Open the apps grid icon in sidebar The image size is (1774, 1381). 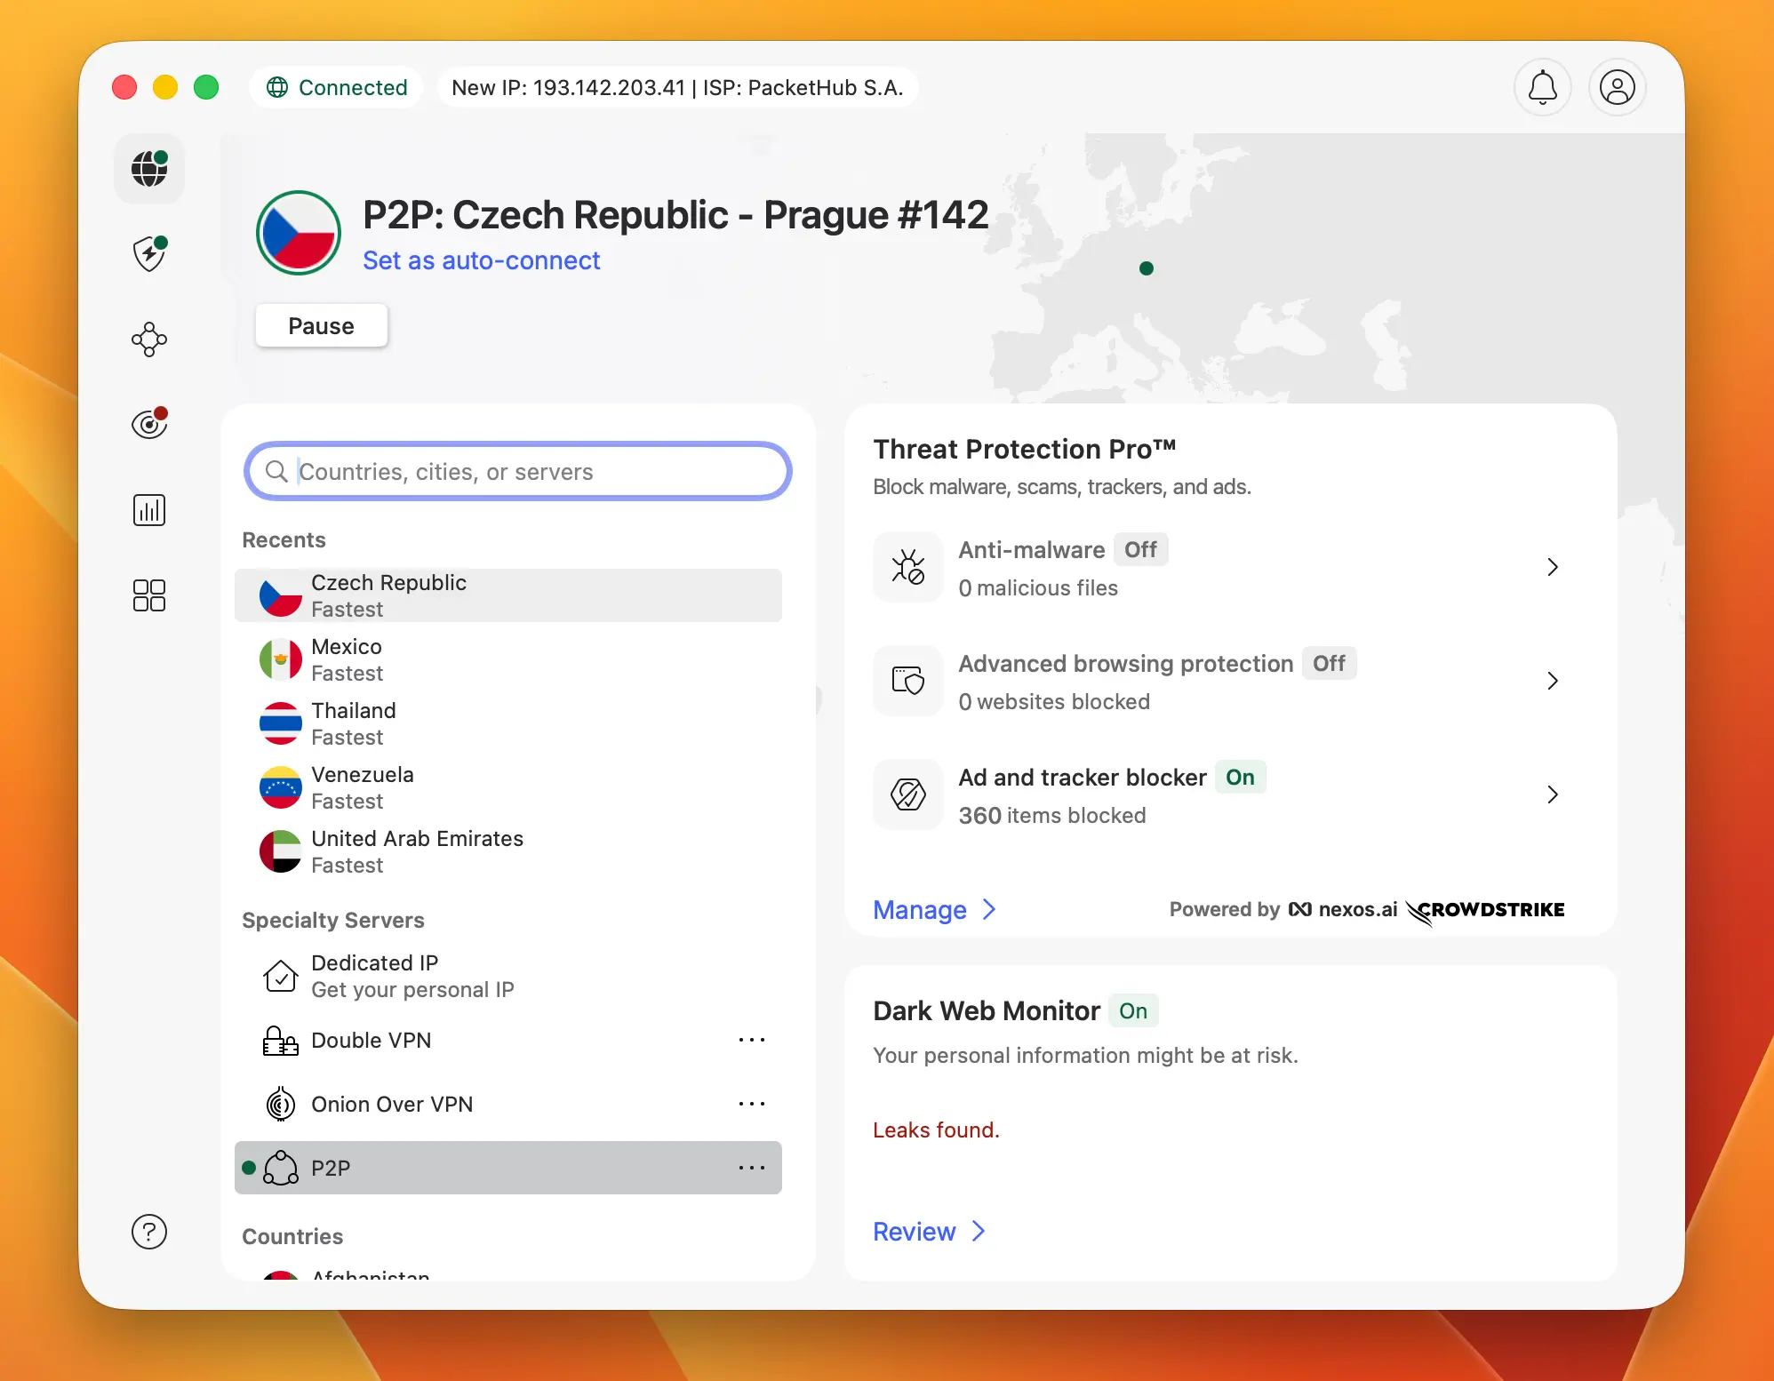point(149,595)
